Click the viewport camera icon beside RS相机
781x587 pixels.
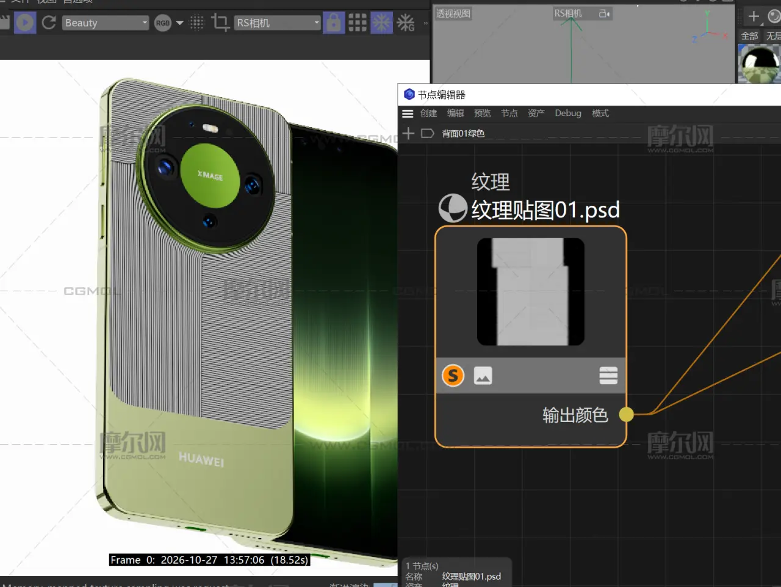[x=605, y=13]
